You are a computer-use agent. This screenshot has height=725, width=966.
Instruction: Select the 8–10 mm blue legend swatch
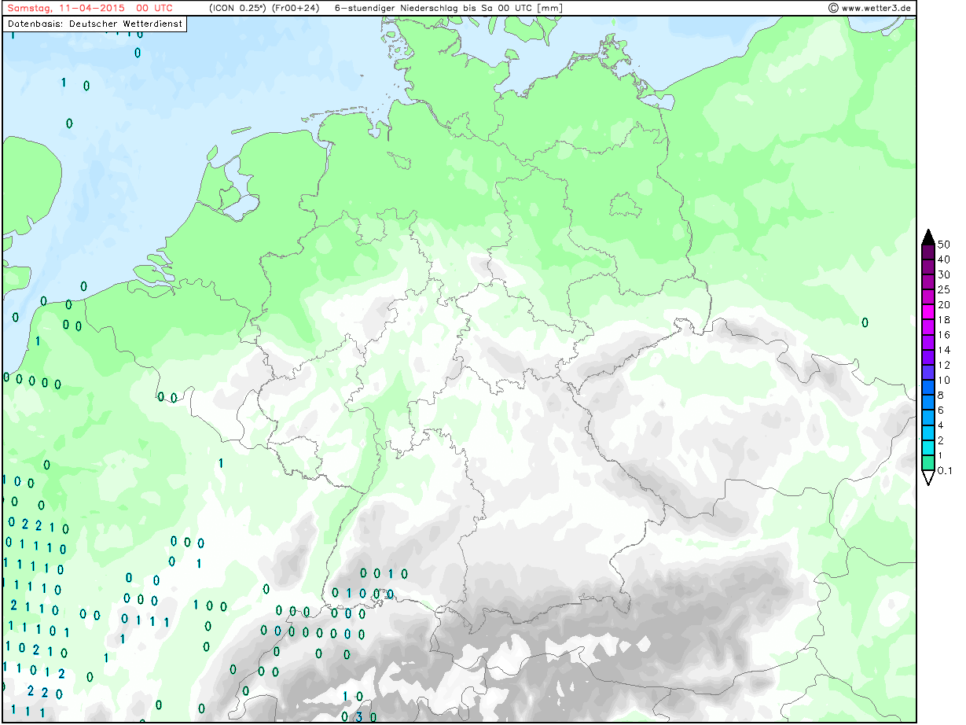tap(927, 388)
